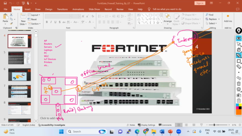
Task: Open the Layout dropdown
Action: [34, 15]
